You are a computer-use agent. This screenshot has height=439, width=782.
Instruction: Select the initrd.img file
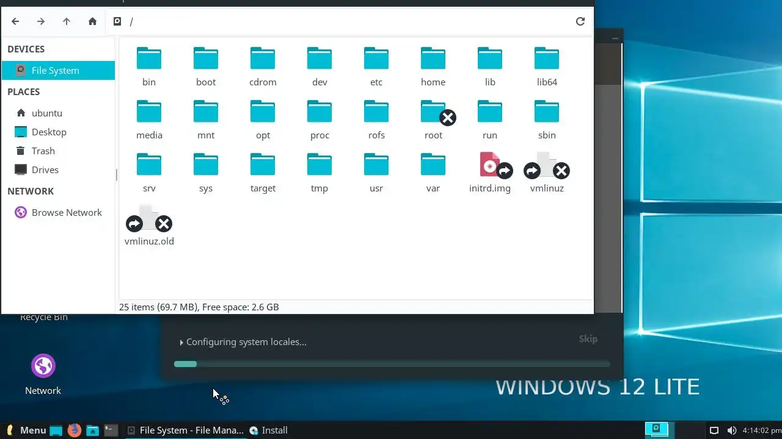[490, 173]
